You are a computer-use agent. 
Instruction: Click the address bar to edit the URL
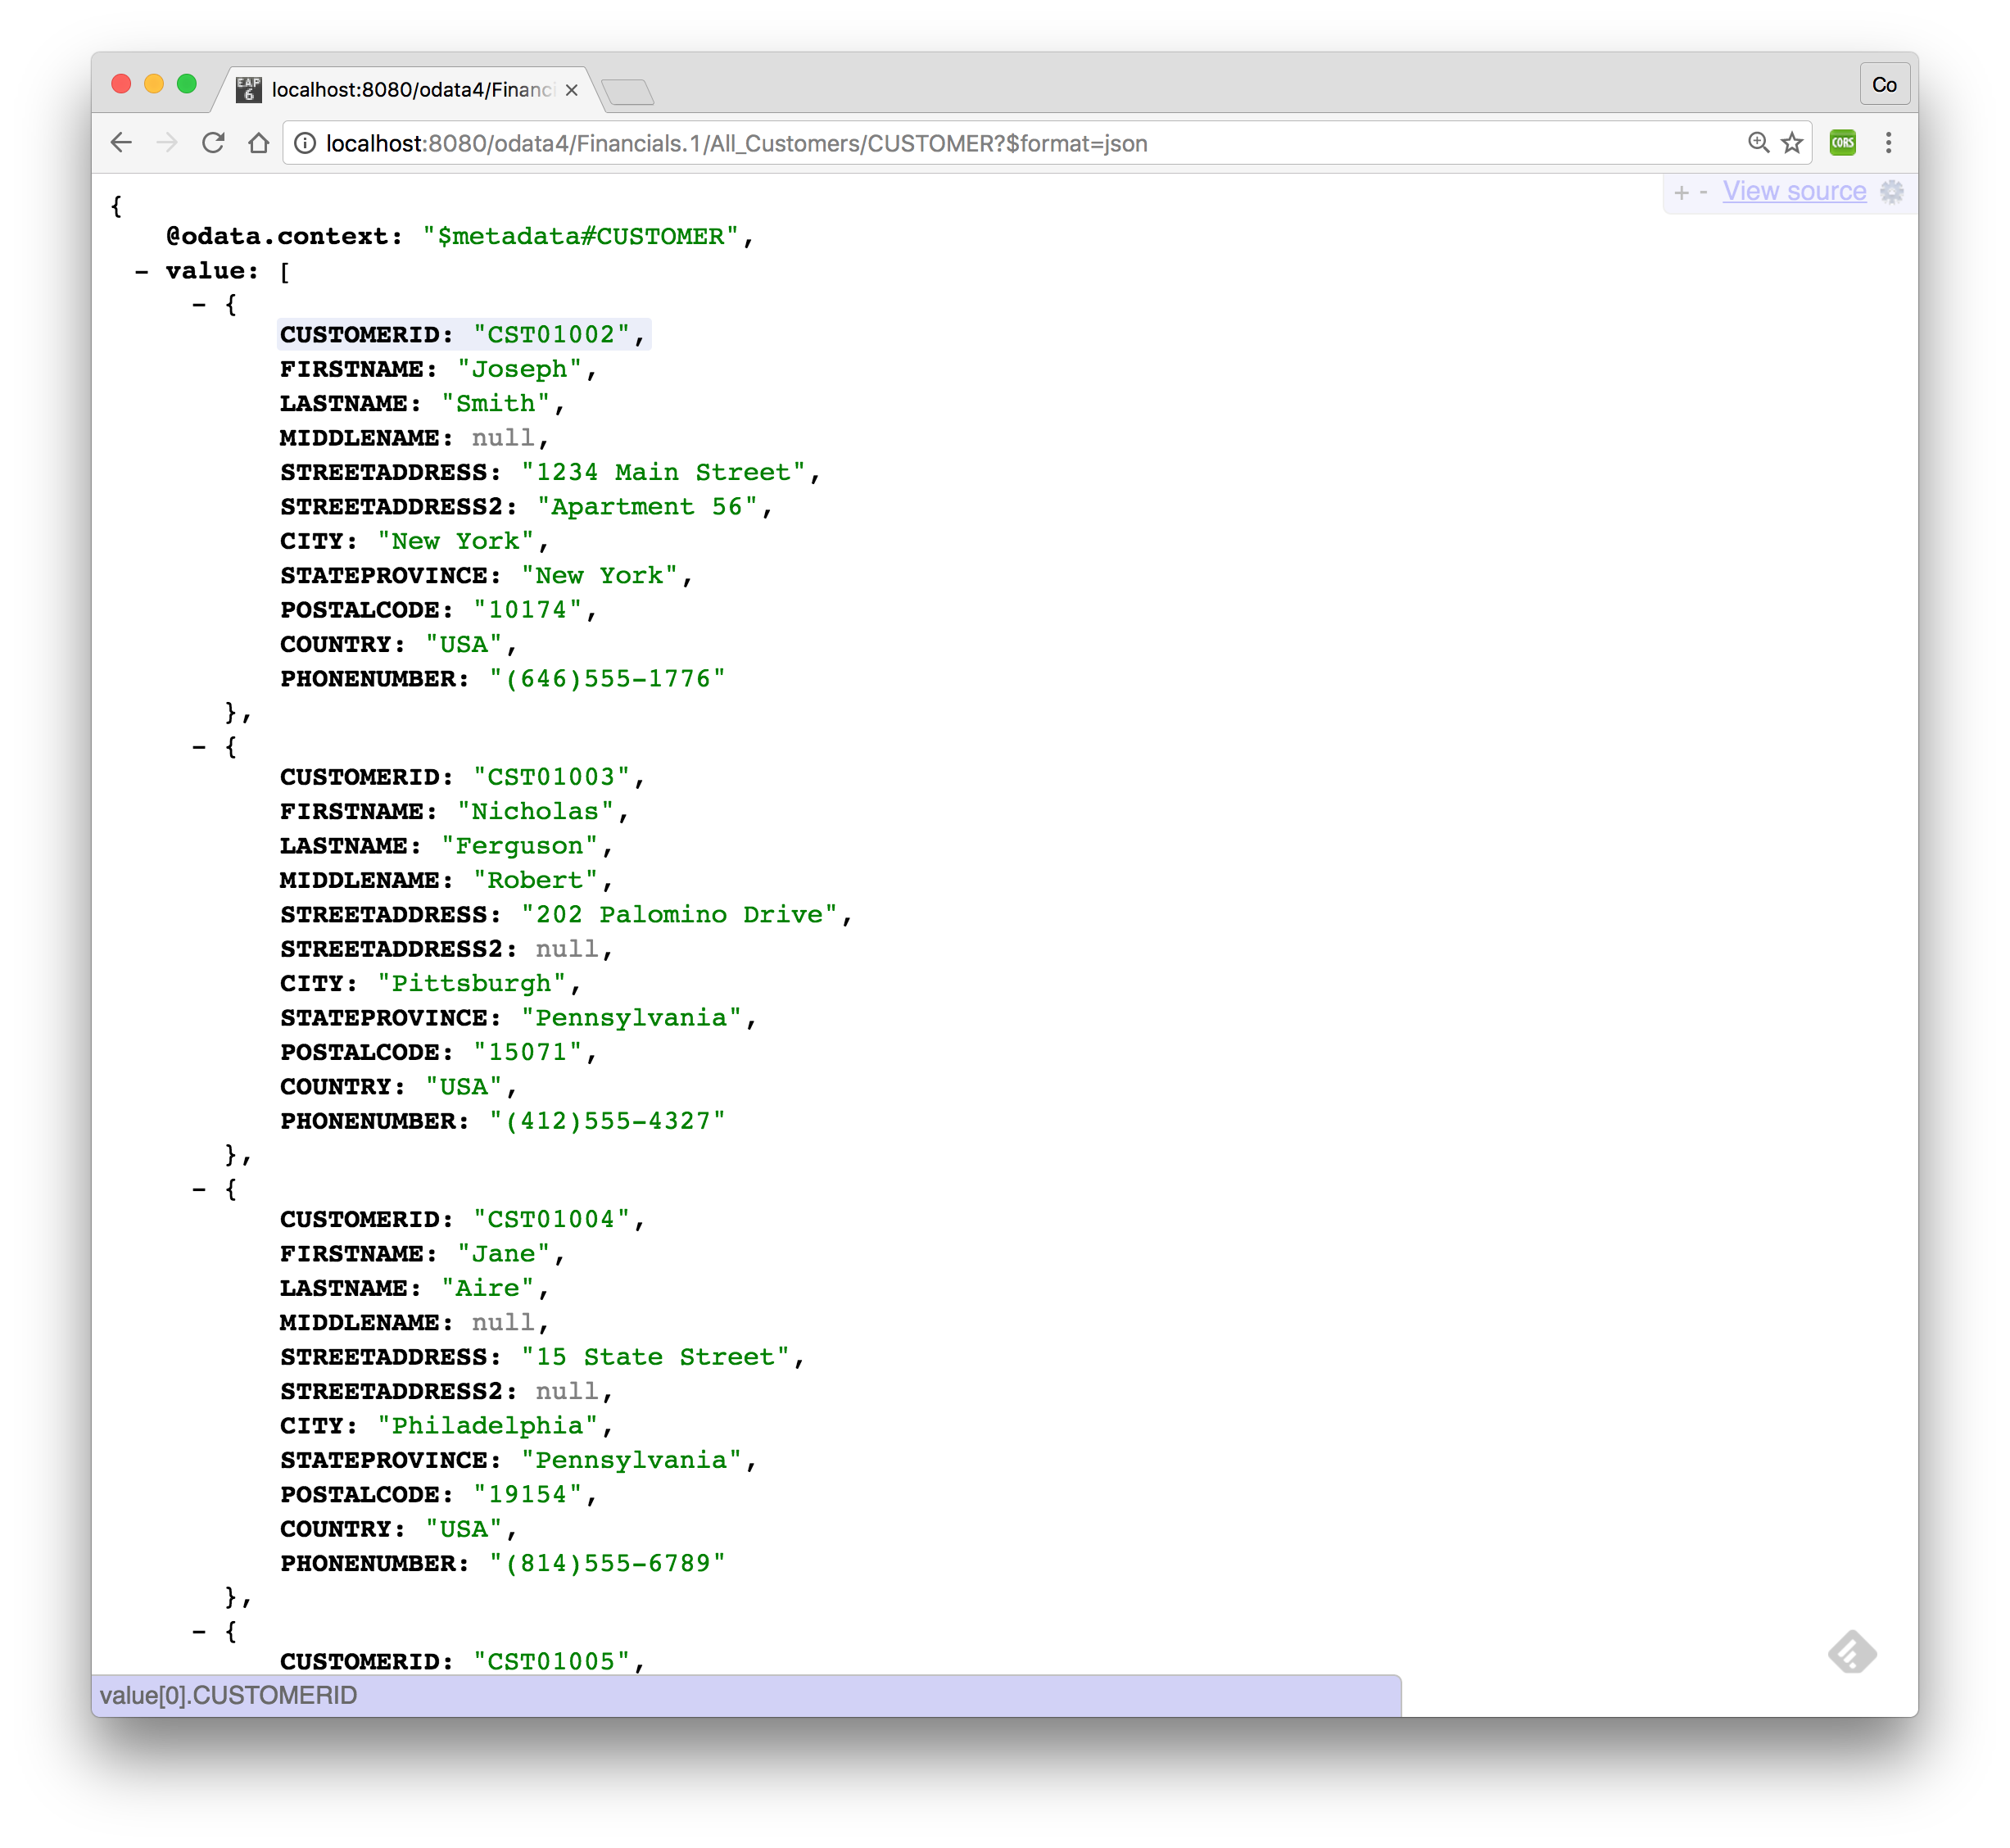coord(900,143)
